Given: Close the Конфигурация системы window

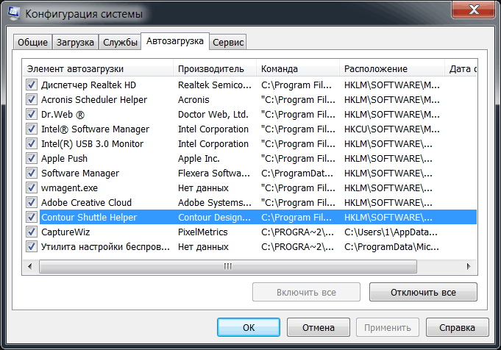Looking at the screenshot, I should (474, 9).
